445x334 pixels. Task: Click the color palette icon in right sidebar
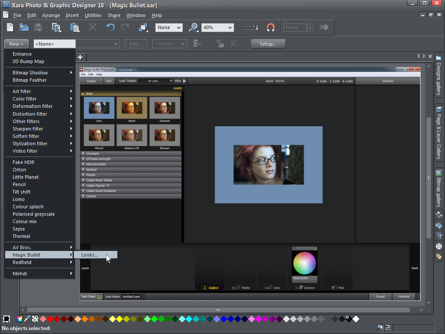pos(439,246)
